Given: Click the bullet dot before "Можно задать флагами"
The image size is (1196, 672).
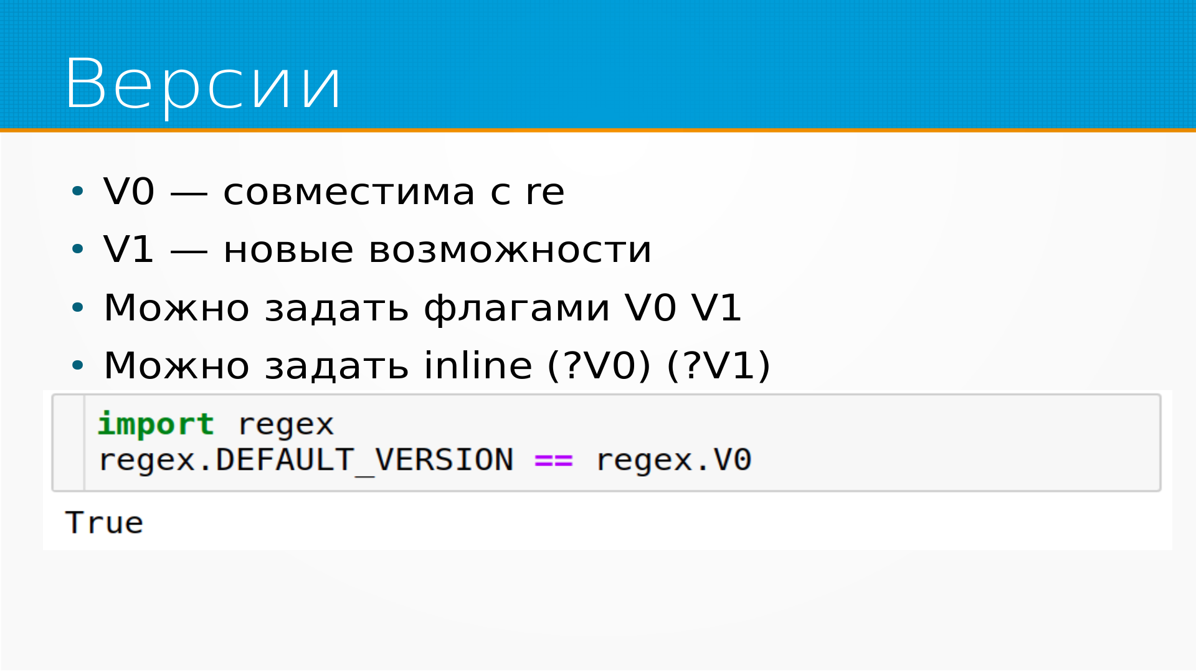Looking at the screenshot, I should (77, 307).
